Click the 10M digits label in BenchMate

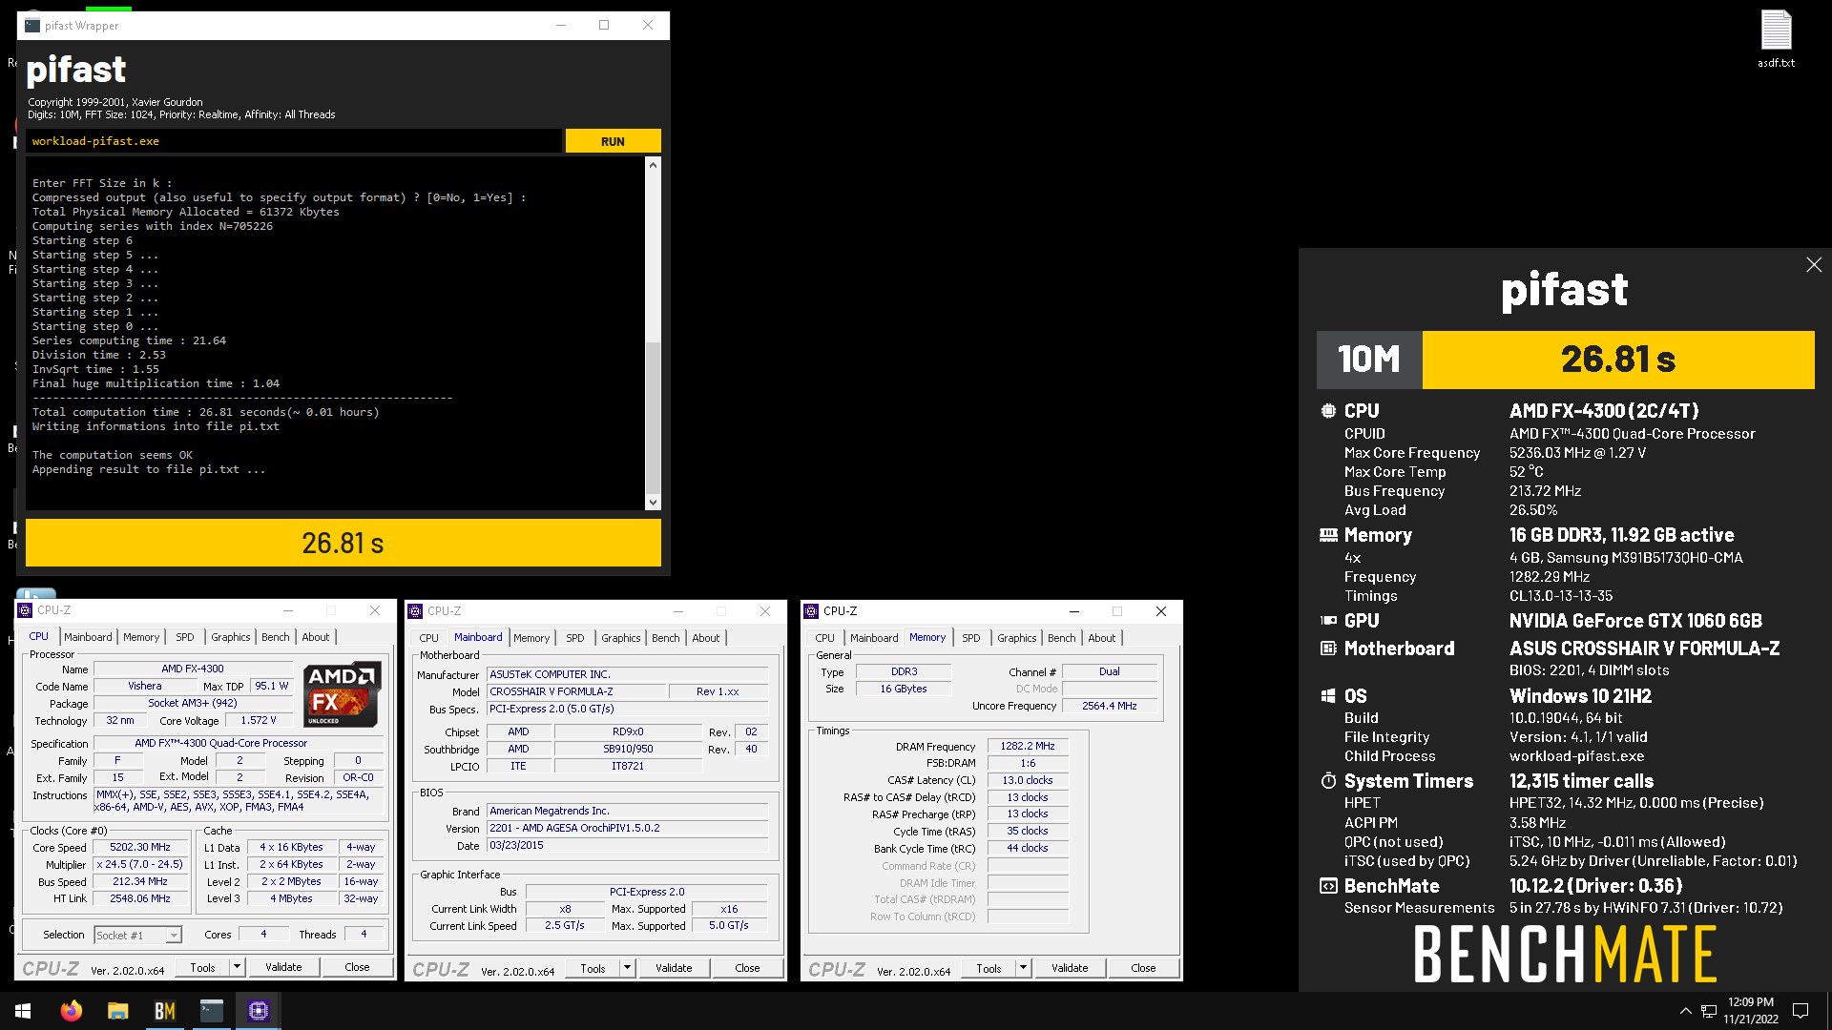click(x=1369, y=360)
